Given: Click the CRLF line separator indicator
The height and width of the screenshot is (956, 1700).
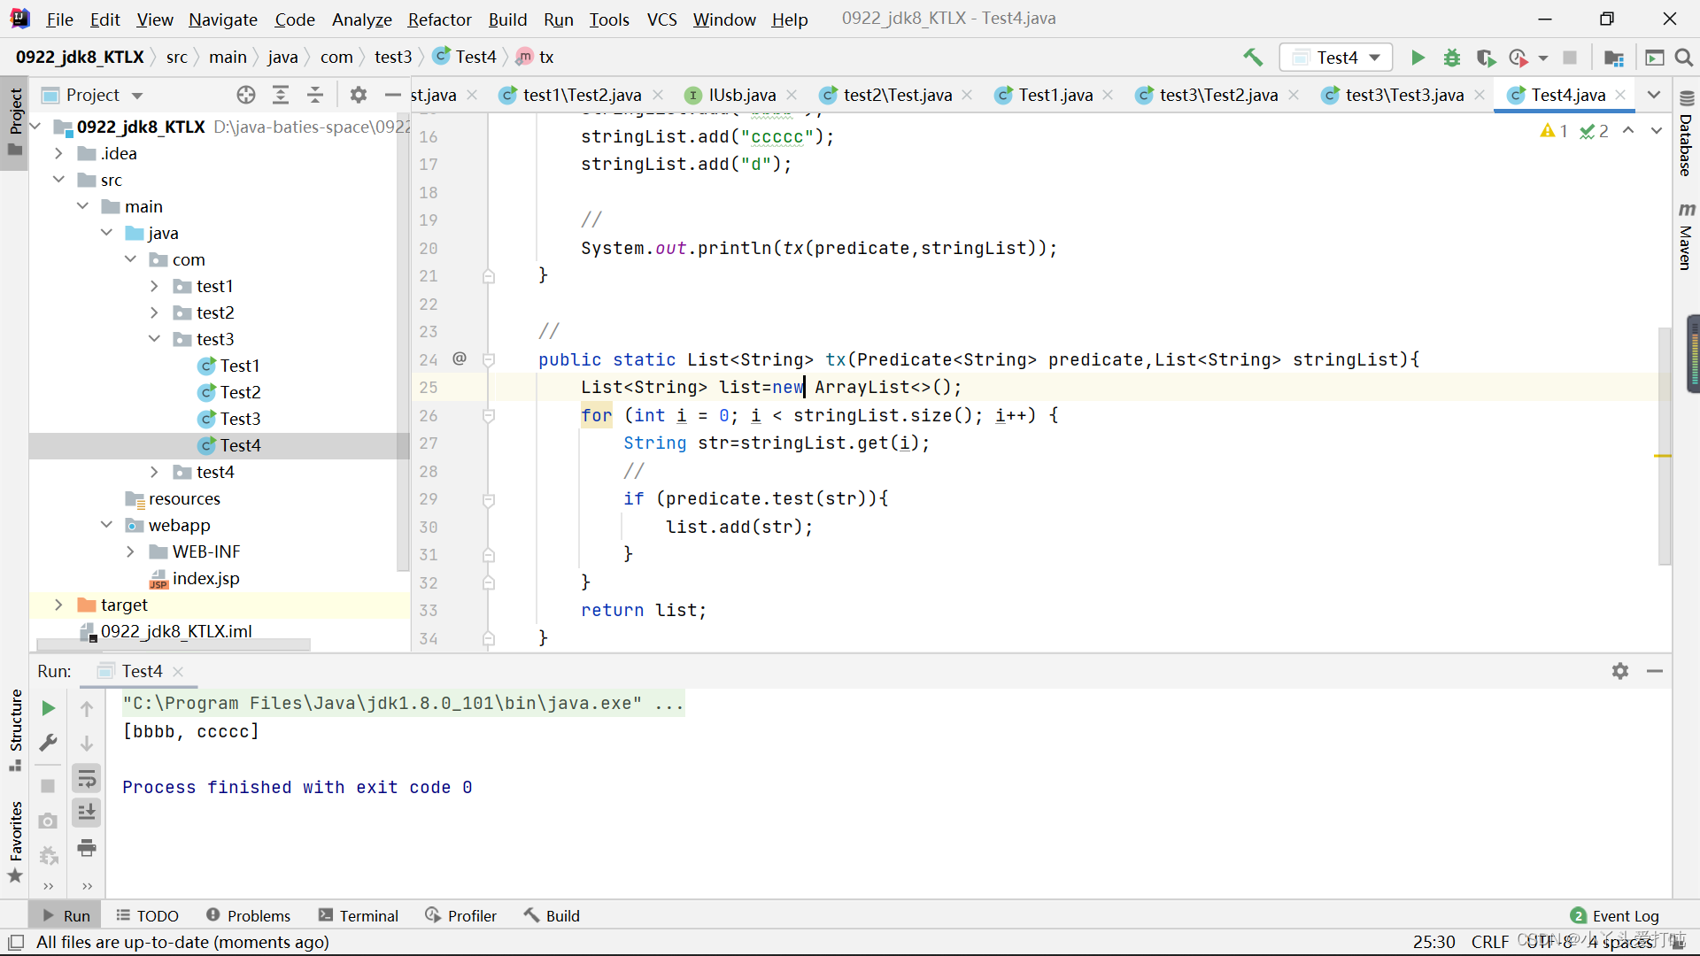Looking at the screenshot, I should (x=1489, y=942).
